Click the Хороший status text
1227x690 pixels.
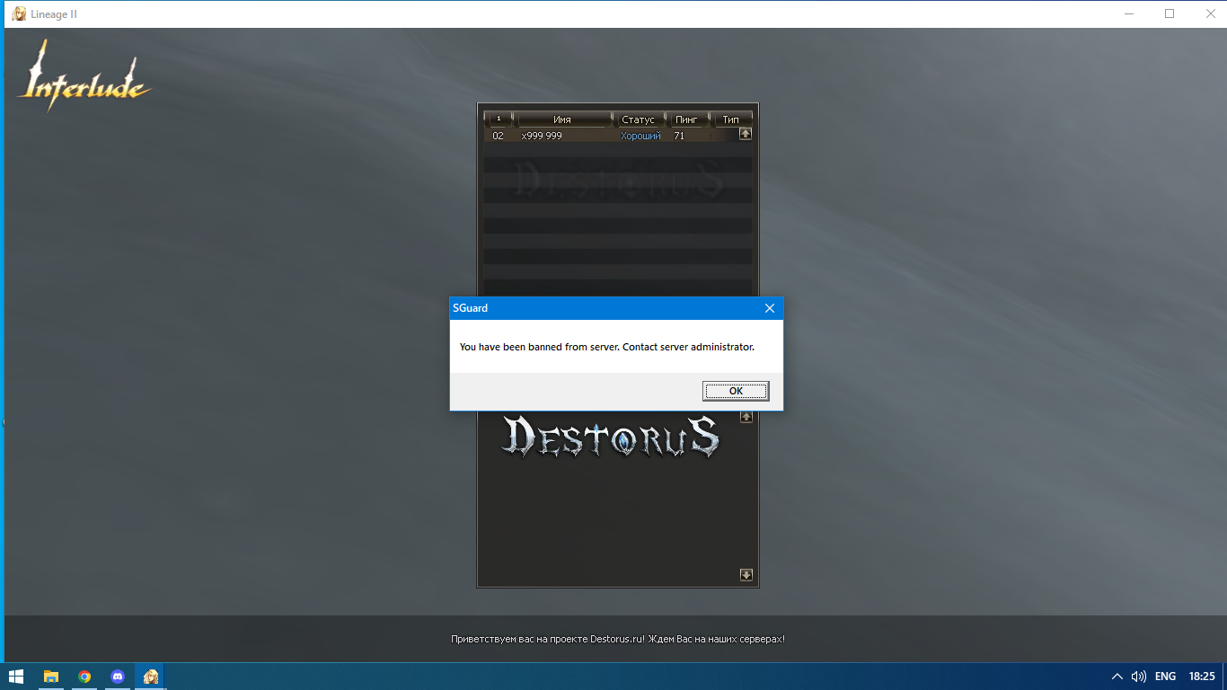coord(640,136)
